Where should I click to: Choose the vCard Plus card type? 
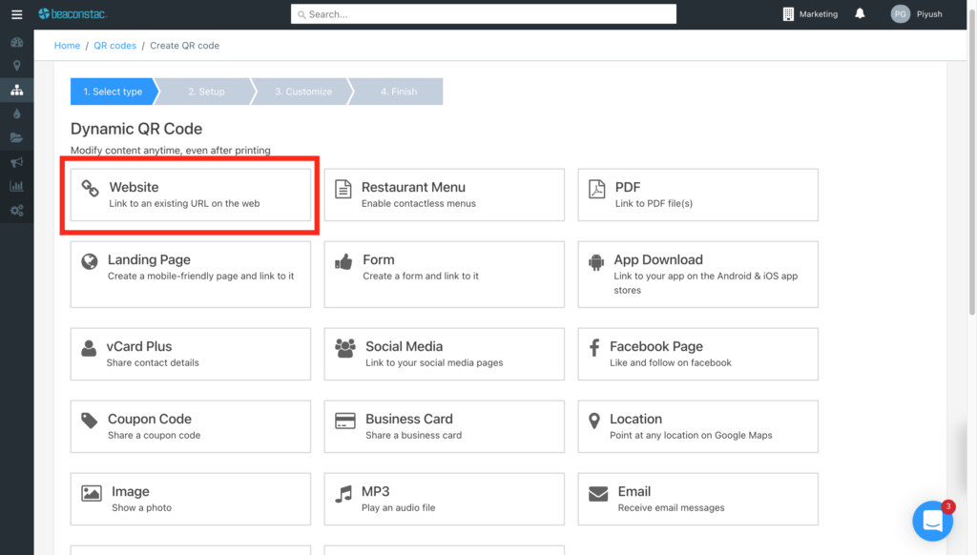click(190, 354)
